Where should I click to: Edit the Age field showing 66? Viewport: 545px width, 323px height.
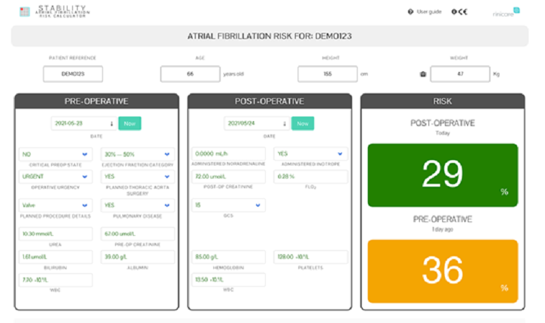[x=190, y=74]
